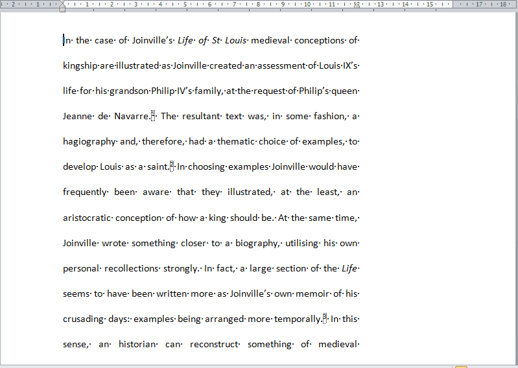Click the word "fashion,"

[329, 116]
